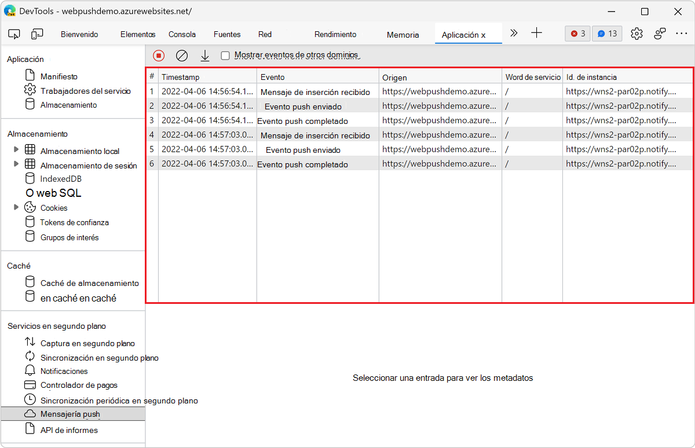Open the Customize DevTools ellipsis menu
The width and height of the screenshot is (695, 448).
(682, 34)
